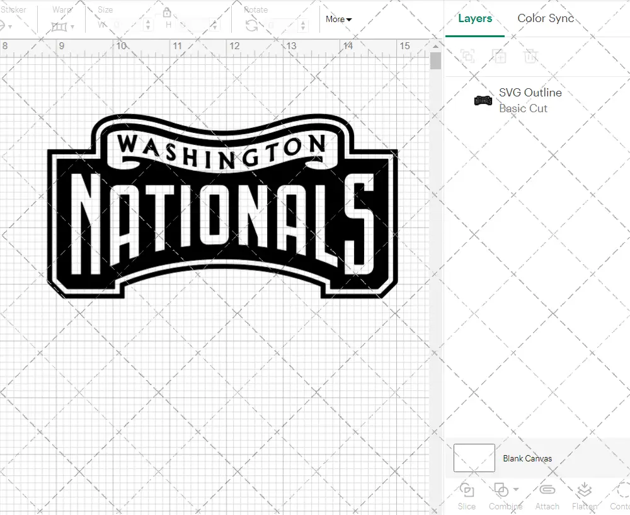Select the SVG Outline layer
The width and height of the screenshot is (630, 515).
(529, 100)
